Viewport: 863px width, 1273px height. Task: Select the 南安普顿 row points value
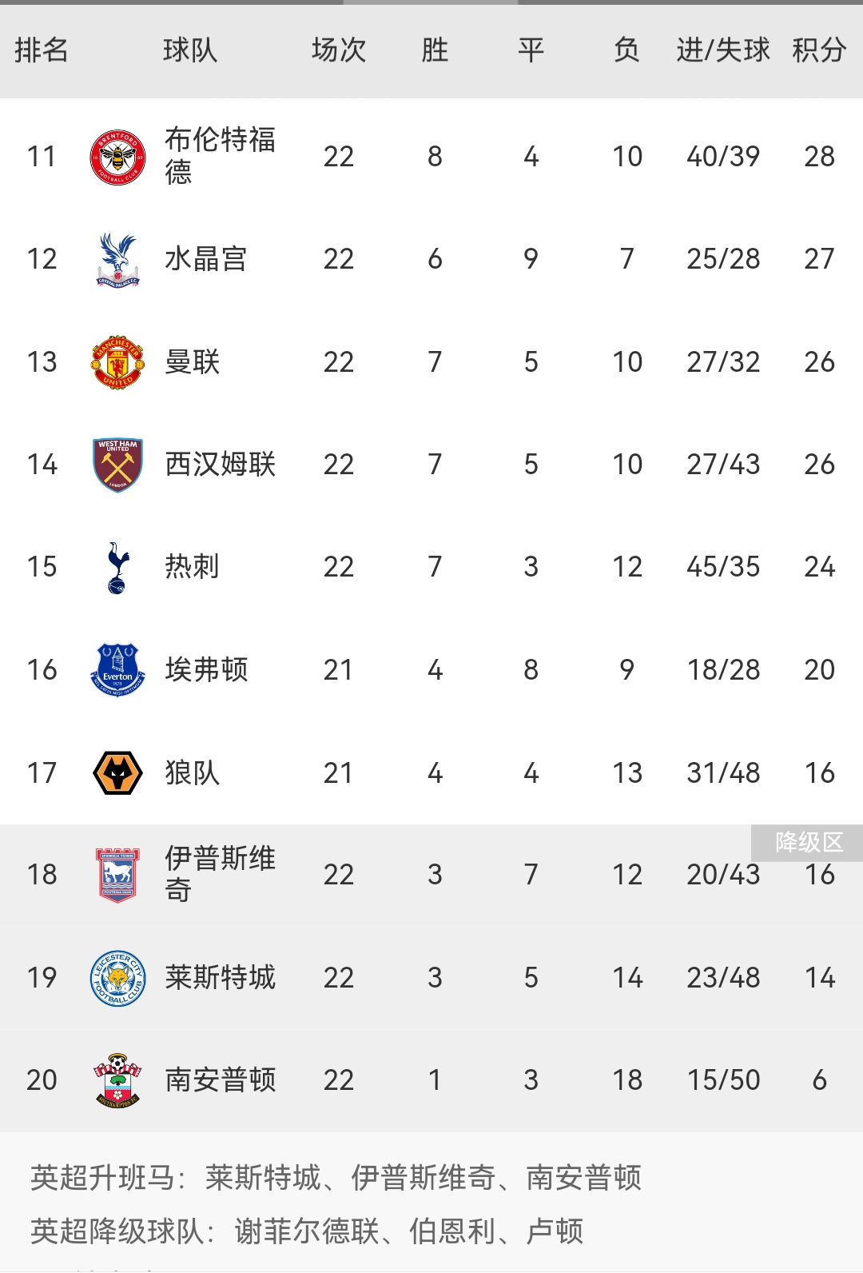pos(819,1080)
